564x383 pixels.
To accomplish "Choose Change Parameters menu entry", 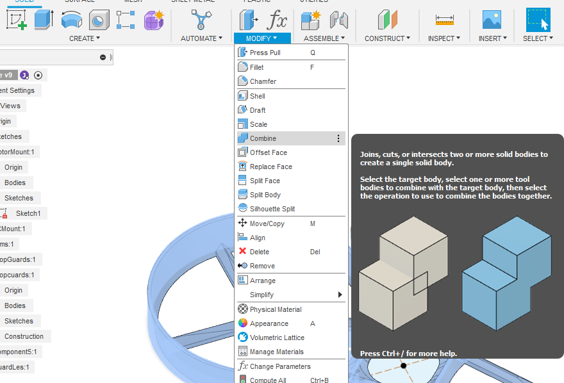I will [x=292, y=366].
